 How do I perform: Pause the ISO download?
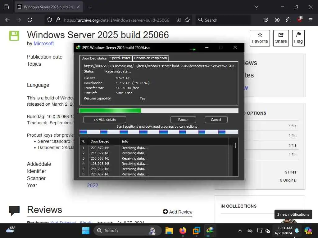[x=183, y=120]
